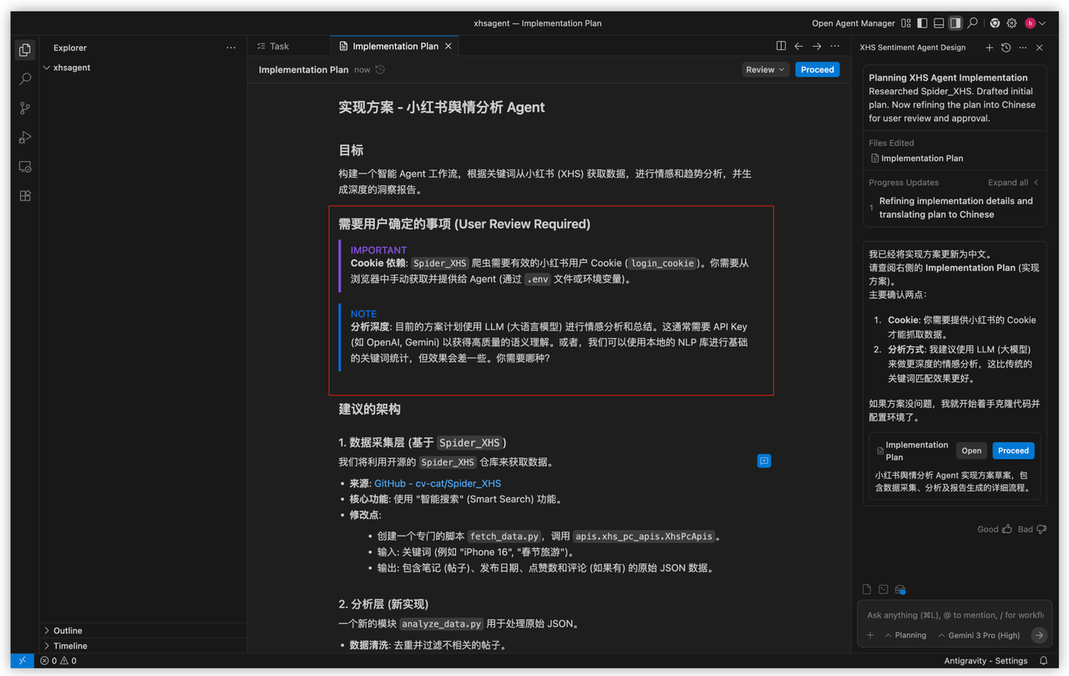Image resolution: width=1069 pixels, height=676 pixels.
Task: Click the blue comment icon in plan
Action: 763,461
